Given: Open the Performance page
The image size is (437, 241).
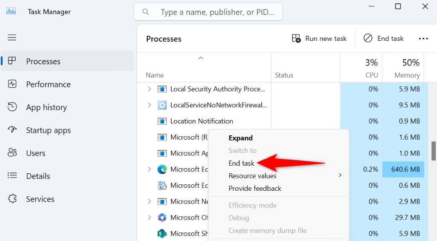Looking at the screenshot, I should point(48,84).
